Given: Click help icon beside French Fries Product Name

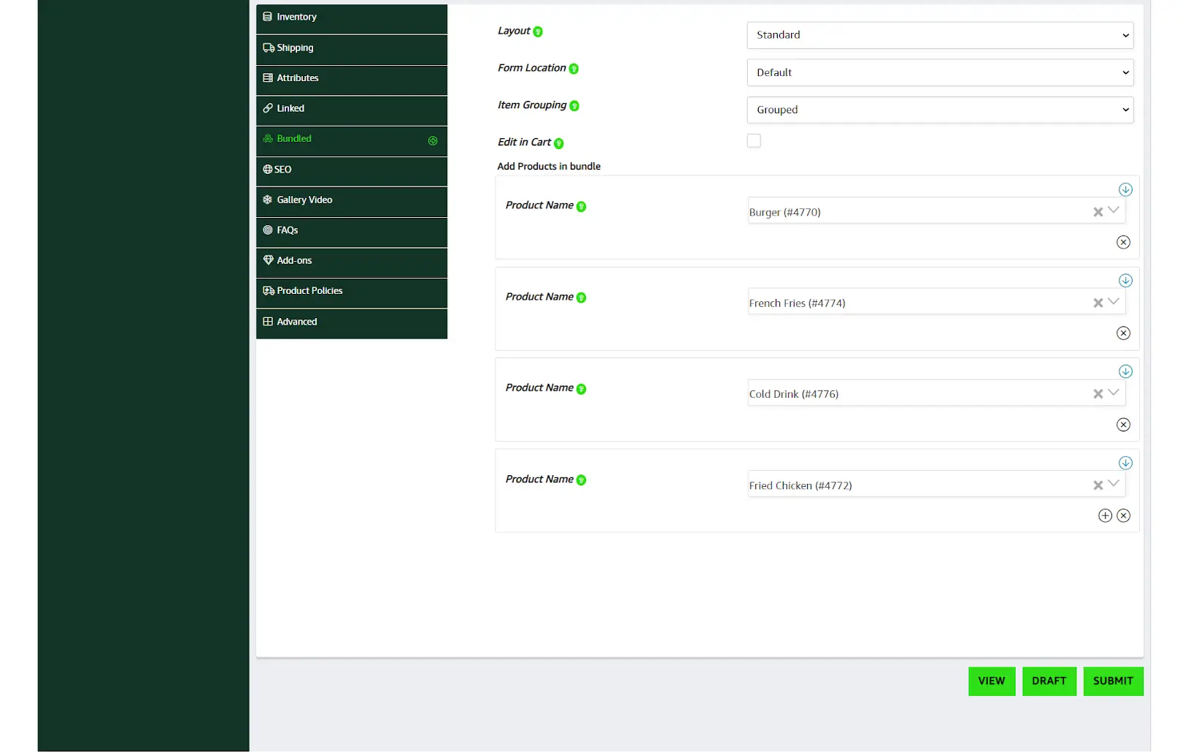Looking at the screenshot, I should click(x=581, y=298).
